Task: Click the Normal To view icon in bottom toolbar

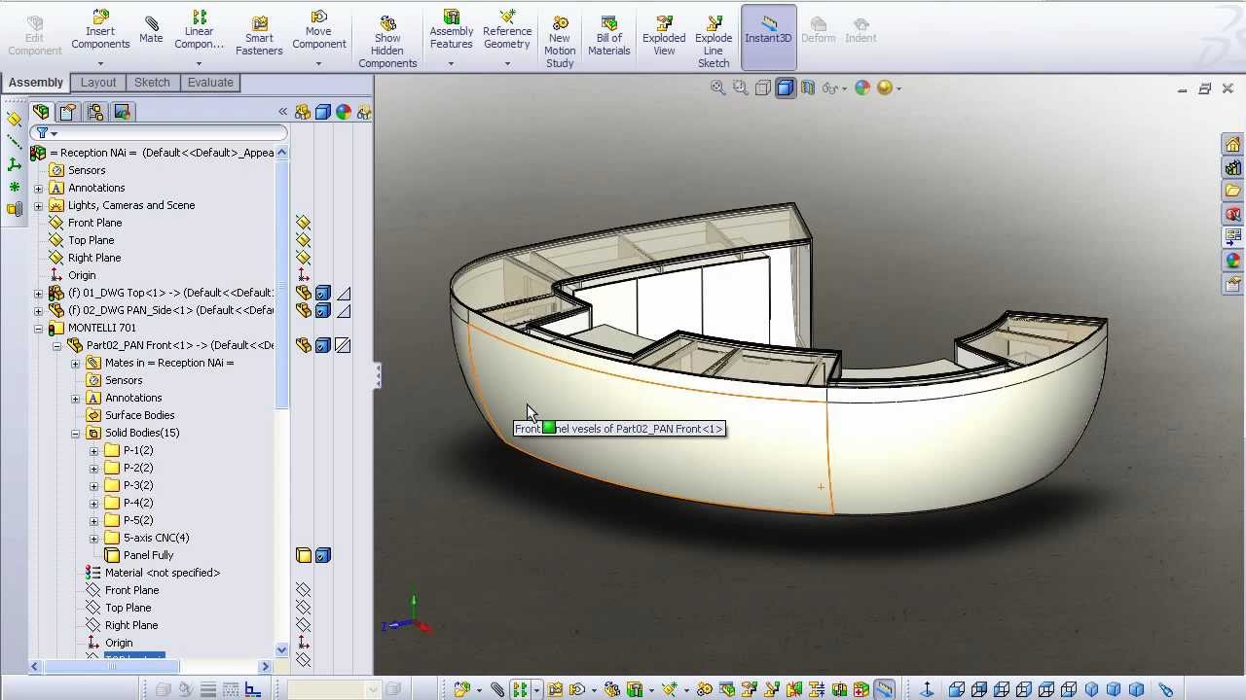Action: tap(927, 689)
